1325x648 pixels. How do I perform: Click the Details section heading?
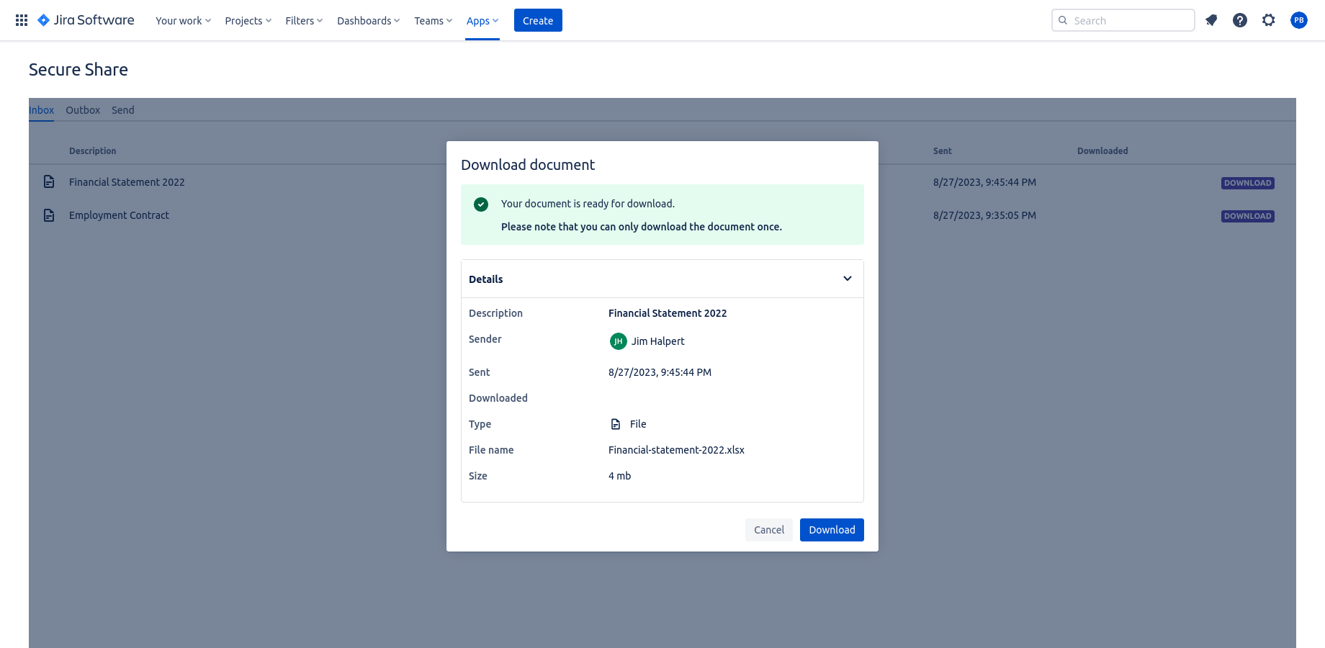point(486,279)
